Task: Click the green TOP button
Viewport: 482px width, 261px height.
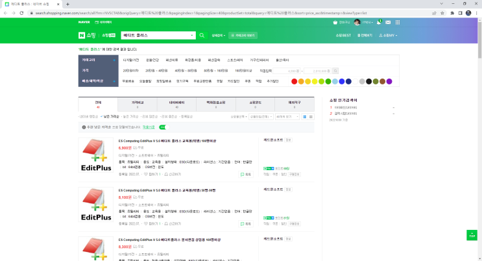Action: coord(472,235)
